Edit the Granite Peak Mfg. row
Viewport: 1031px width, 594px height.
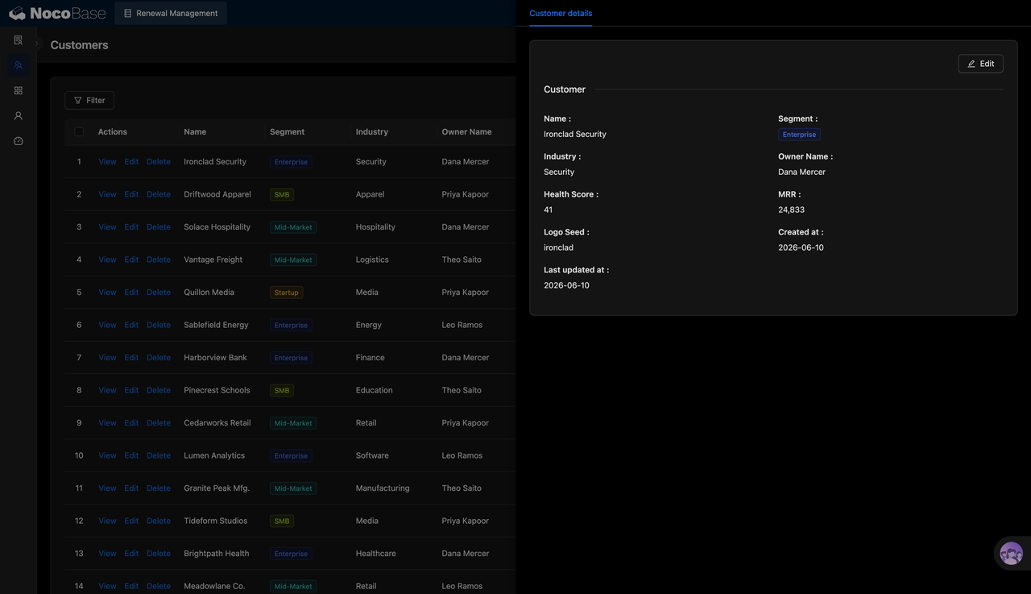[131, 488]
